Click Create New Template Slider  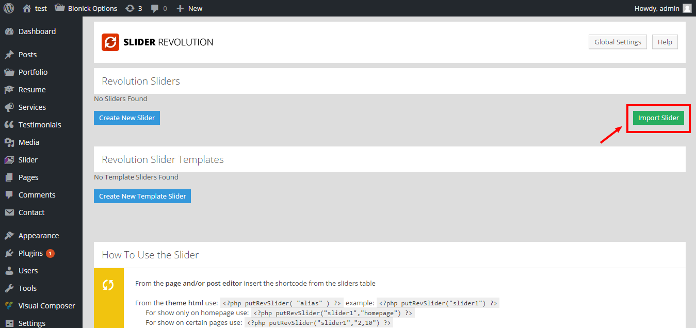142,196
